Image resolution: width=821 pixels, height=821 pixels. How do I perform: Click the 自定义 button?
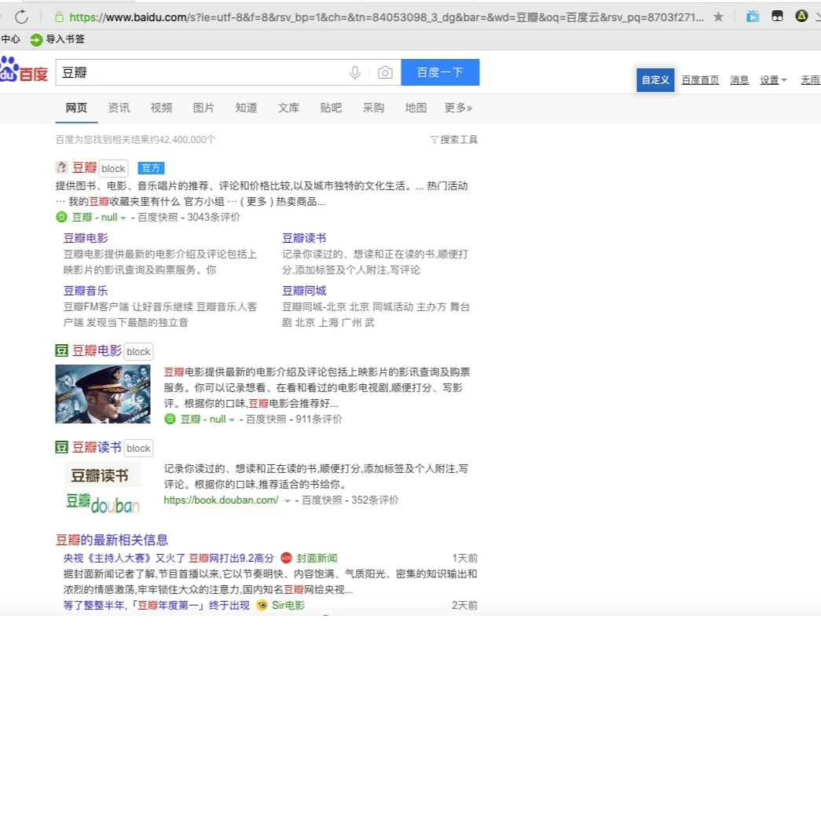pos(655,80)
